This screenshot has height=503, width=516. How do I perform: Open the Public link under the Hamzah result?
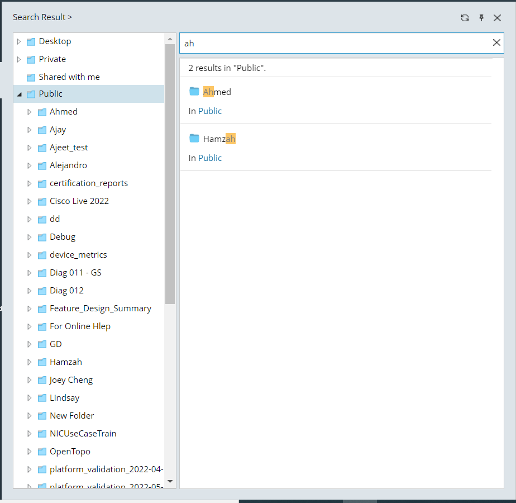coord(210,158)
